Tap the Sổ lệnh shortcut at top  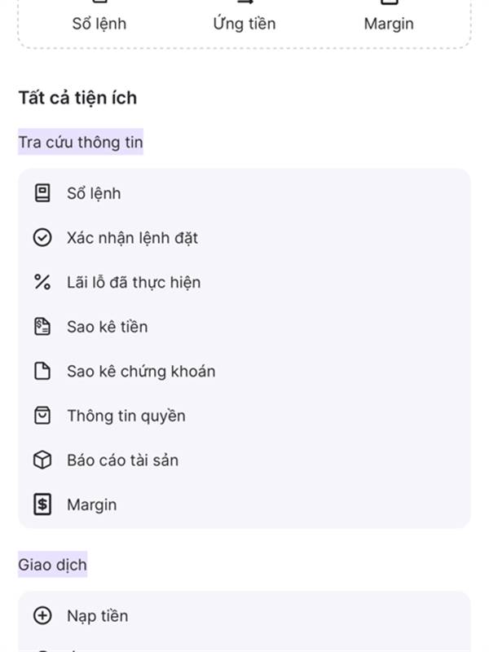99,23
